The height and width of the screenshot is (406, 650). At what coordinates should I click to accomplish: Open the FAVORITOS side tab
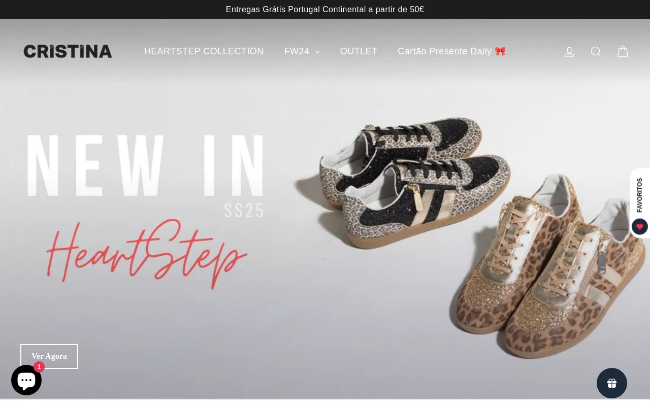tap(640, 195)
